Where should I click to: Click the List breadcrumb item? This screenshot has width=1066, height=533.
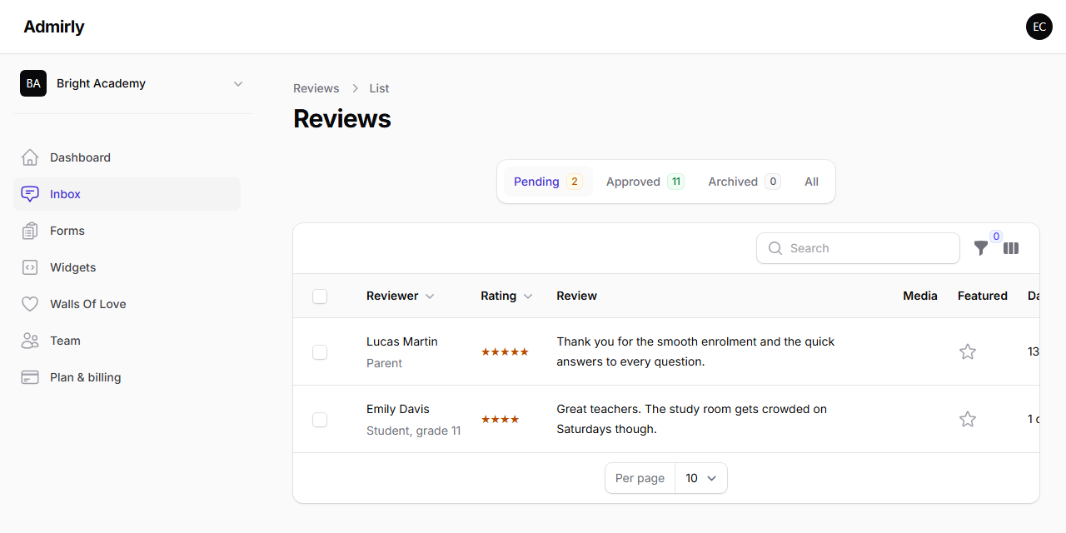[380, 88]
